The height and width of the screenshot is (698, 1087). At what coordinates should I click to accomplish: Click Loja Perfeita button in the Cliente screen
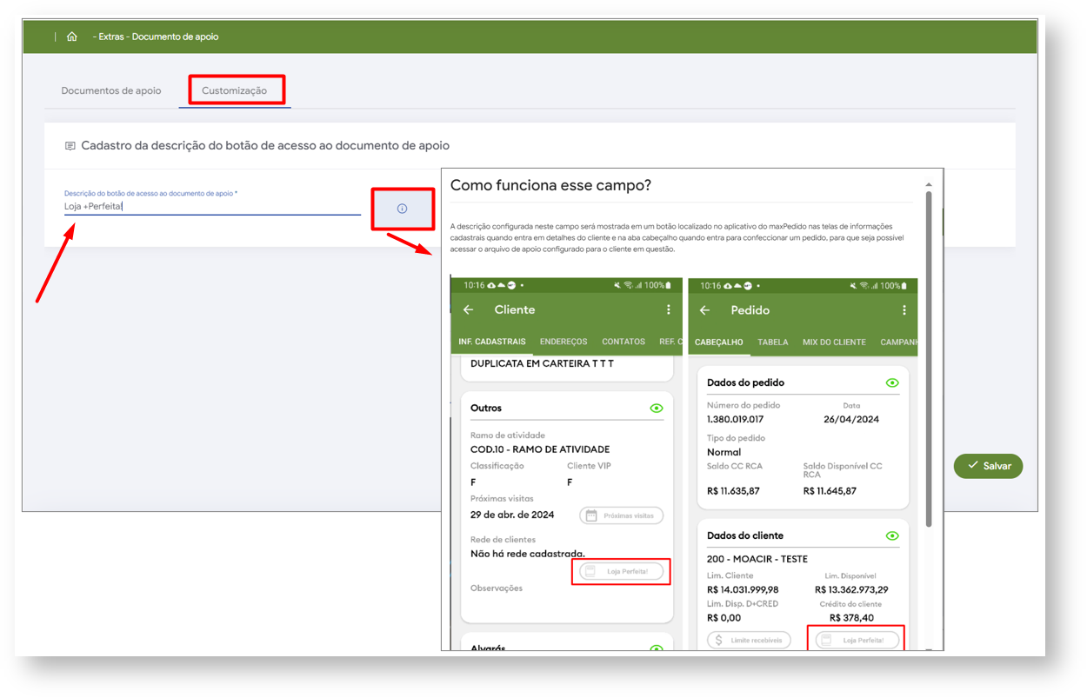coord(621,571)
